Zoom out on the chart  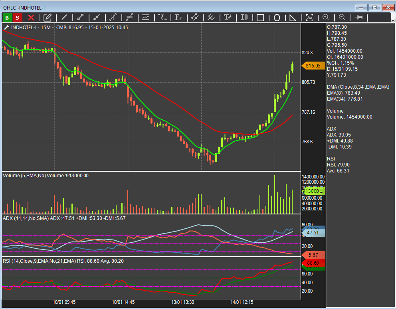pyautogui.click(x=342, y=17)
